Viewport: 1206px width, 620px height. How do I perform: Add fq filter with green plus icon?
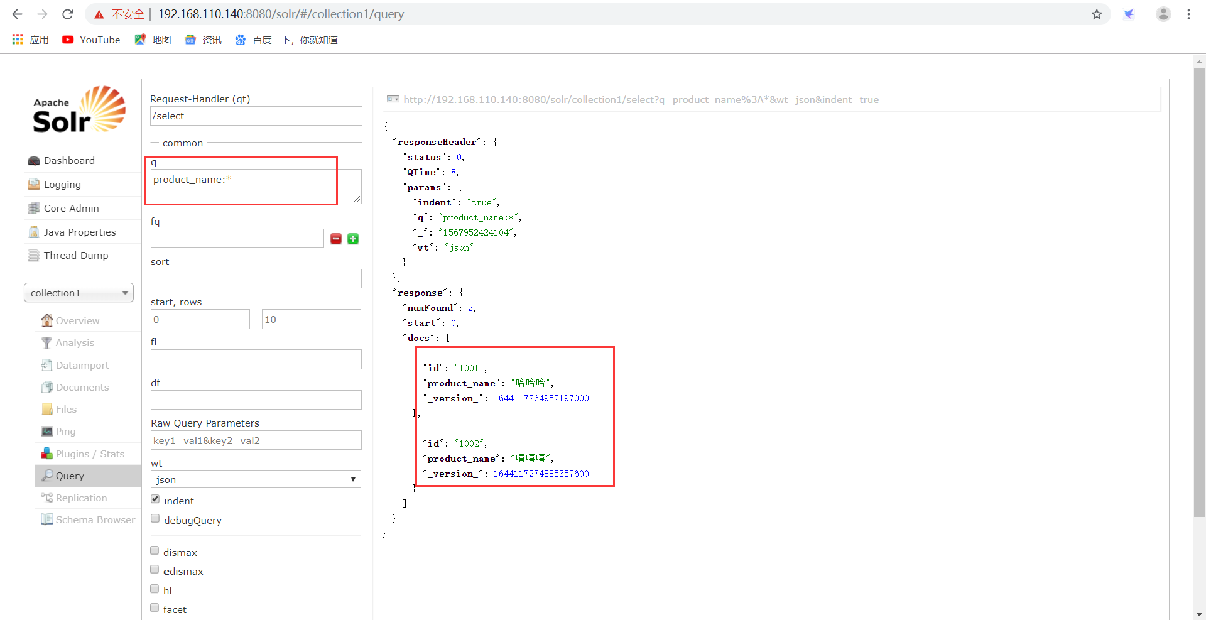tap(353, 239)
